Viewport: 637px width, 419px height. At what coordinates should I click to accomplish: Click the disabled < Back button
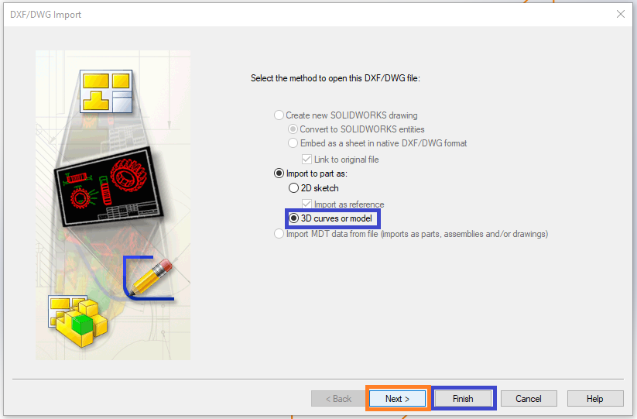point(338,399)
